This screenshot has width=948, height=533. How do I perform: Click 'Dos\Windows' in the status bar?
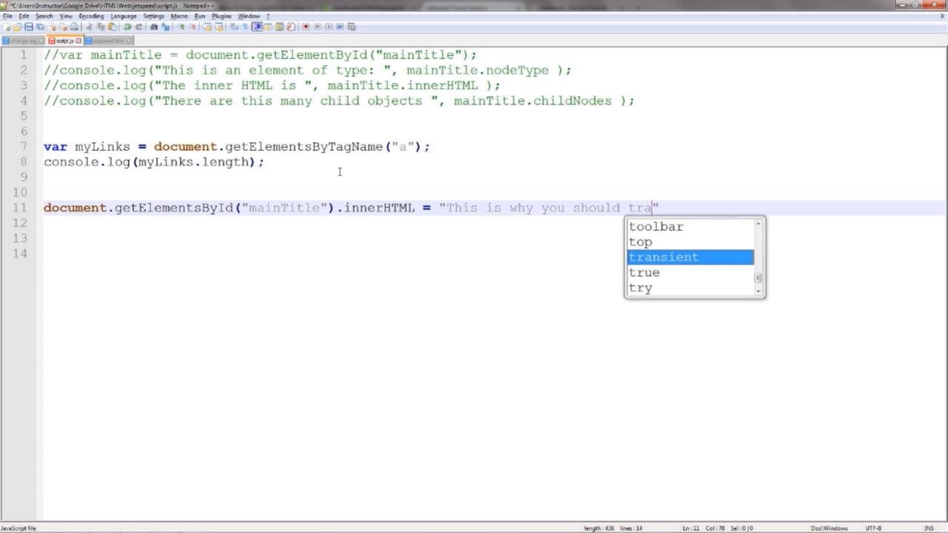[x=829, y=528]
